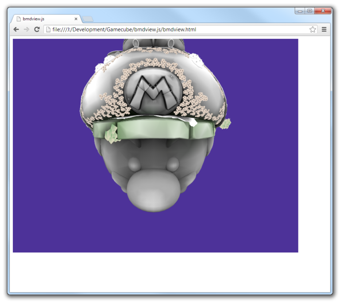Go back using the browser back arrow
Viewport: 340px width, 302px height.
[16, 30]
